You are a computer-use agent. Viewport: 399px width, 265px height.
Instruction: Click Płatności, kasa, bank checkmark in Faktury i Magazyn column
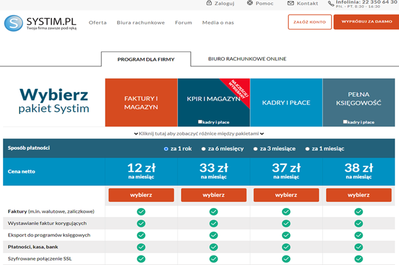[141, 247]
